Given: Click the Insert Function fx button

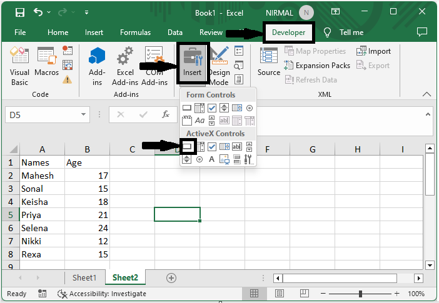Looking at the screenshot, I should (x=166, y=114).
